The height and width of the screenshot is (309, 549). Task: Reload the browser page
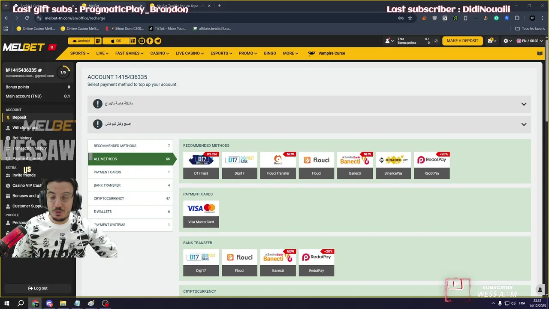coord(27,18)
